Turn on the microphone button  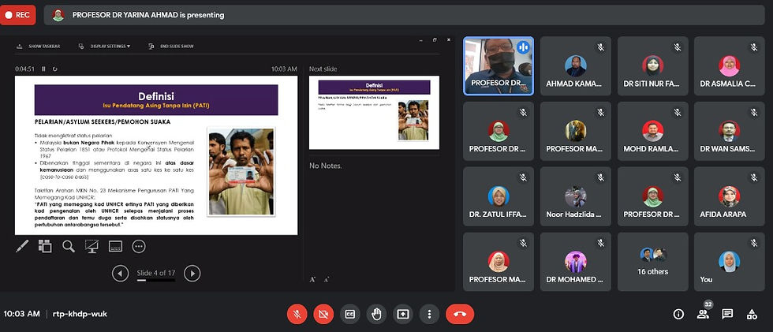coord(297,314)
